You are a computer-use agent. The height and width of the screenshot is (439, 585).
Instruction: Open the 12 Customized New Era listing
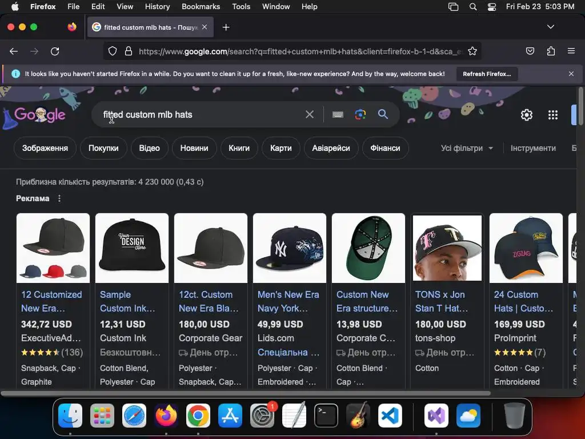coord(51,301)
